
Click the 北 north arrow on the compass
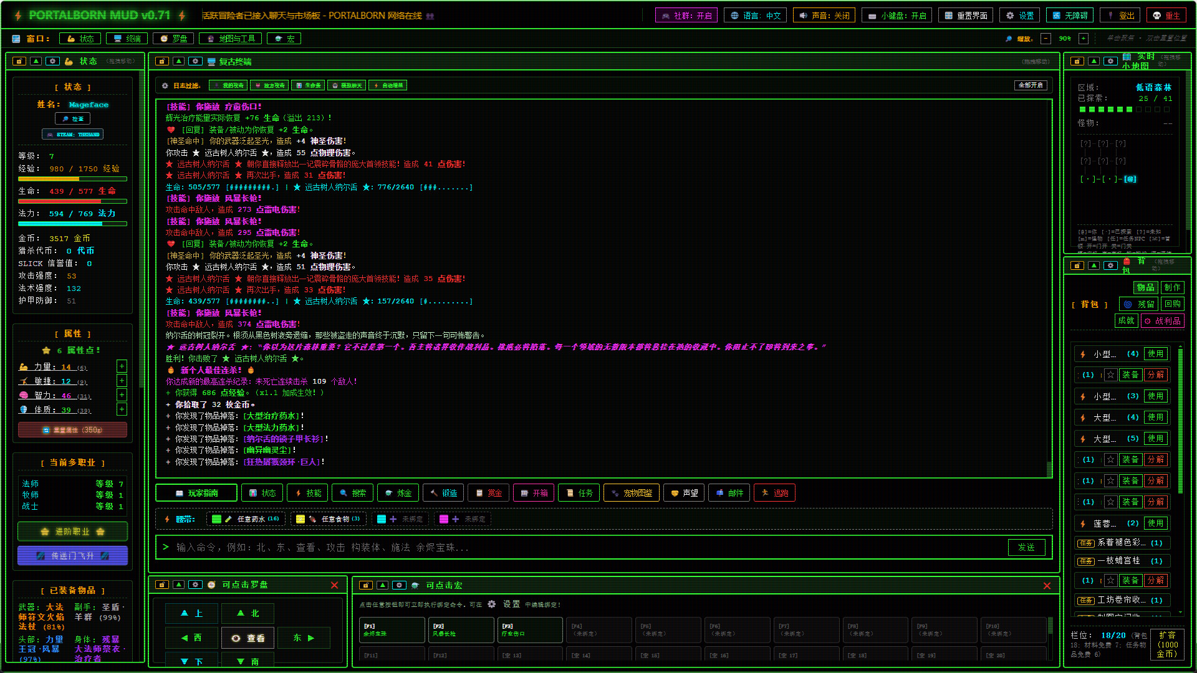248,613
